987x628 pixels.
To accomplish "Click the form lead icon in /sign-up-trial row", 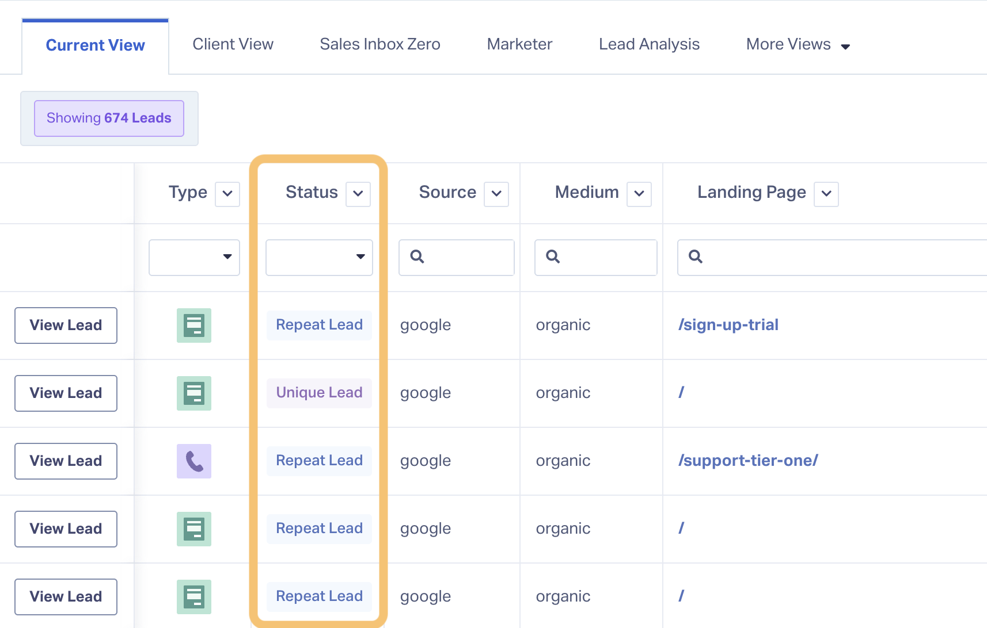I will 194,326.
